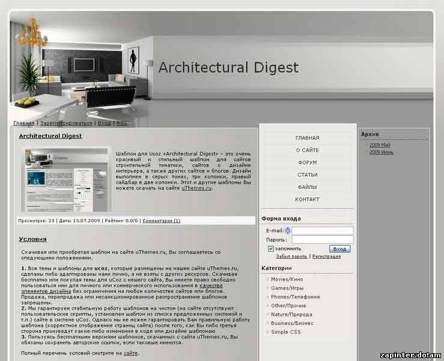Click the Архив heading
Viewport: 444px width, 361px height.
370,134
